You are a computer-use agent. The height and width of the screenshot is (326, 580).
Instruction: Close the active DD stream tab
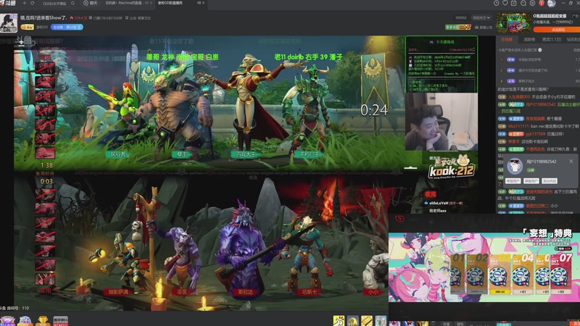pyautogui.click(x=203, y=3)
